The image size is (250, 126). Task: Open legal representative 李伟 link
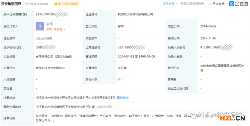(49, 24)
